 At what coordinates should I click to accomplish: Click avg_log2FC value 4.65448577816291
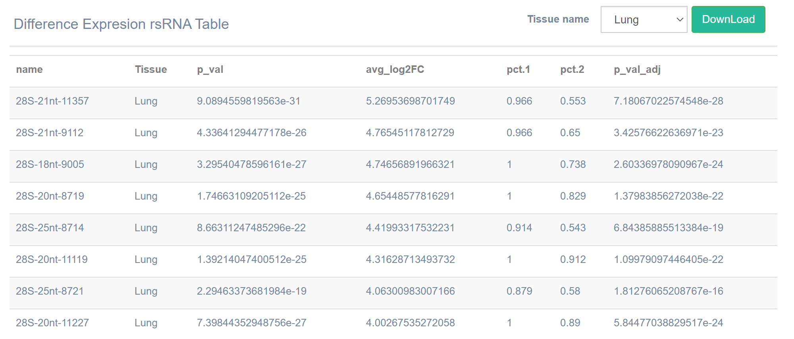[410, 196]
